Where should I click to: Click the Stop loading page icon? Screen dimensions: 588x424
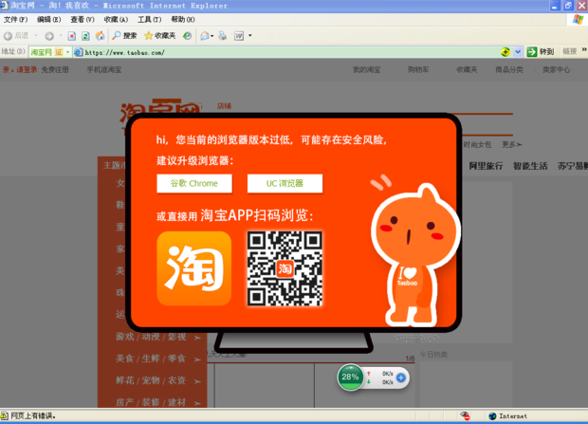[72, 36]
